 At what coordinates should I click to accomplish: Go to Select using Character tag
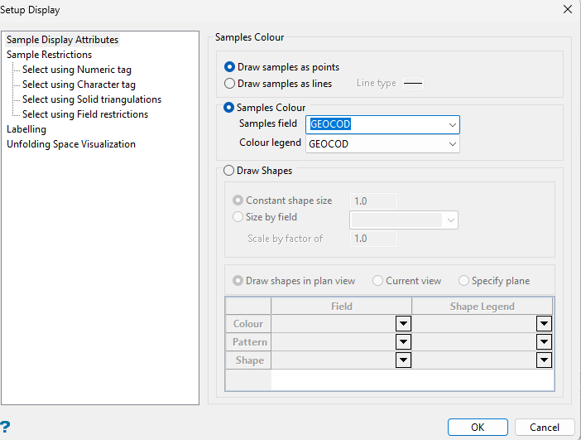[x=79, y=85]
